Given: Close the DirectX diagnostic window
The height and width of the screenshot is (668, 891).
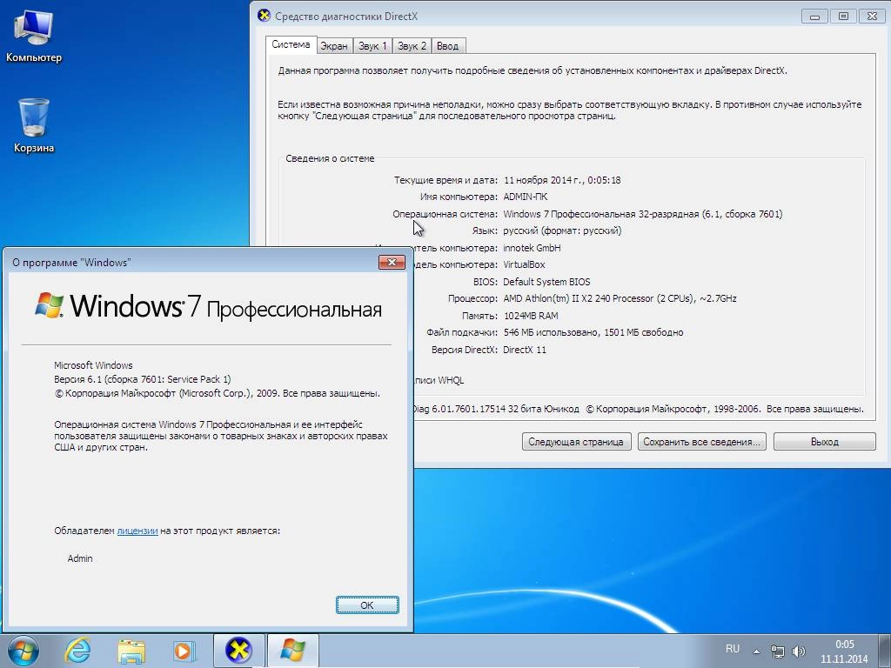Looking at the screenshot, I should [x=872, y=16].
